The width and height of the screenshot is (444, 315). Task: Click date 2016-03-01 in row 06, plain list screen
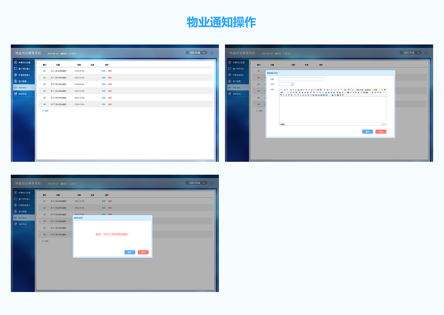click(x=79, y=104)
